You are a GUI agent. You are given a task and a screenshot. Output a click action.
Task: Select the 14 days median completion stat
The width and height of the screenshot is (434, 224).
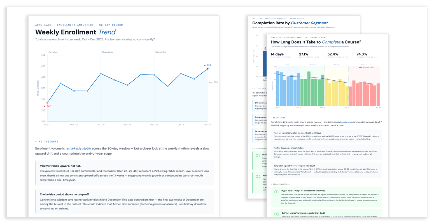[281, 55]
